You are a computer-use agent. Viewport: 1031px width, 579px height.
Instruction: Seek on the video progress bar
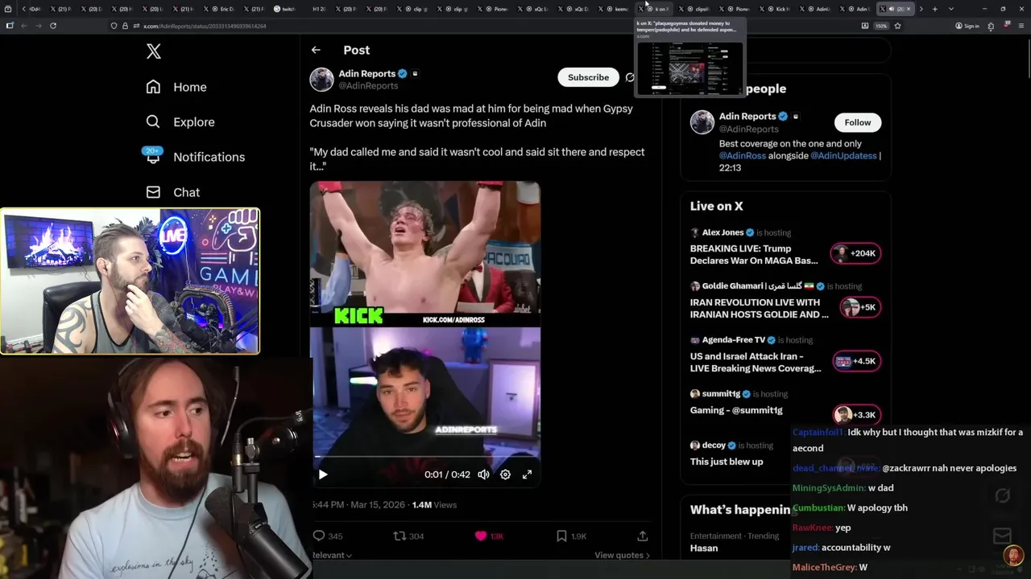pyautogui.click(x=425, y=458)
